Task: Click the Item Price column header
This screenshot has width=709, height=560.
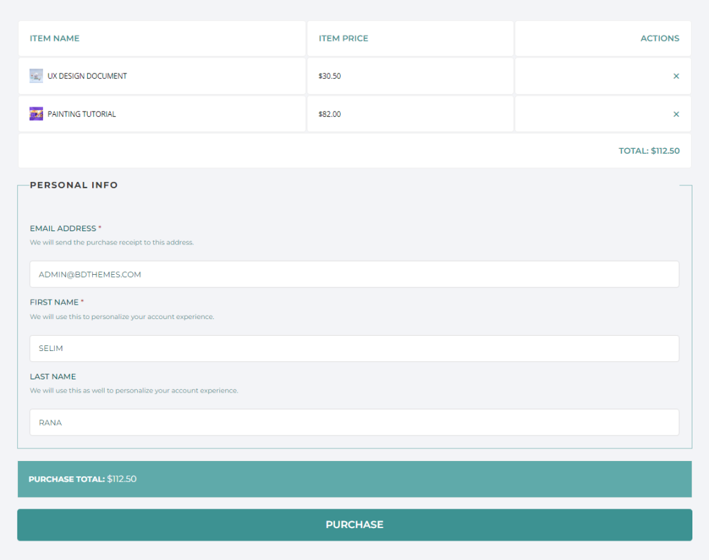Action: point(343,39)
